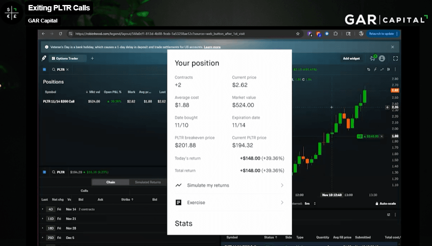The height and width of the screenshot is (246, 432).
Task: Open the Extensions puzzle-piece menu
Action: pos(335,34)
